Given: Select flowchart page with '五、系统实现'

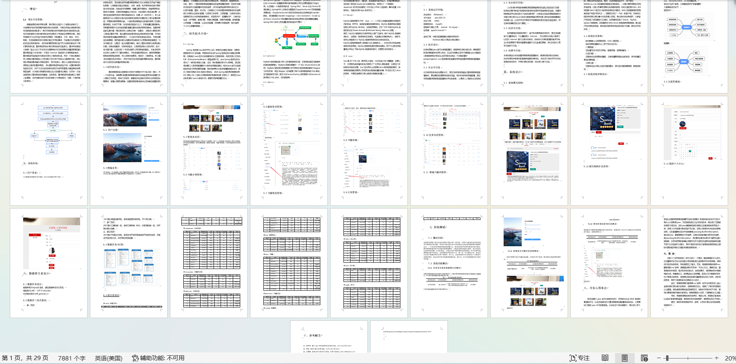Looking at the screenshot, I should coord(49,151).
